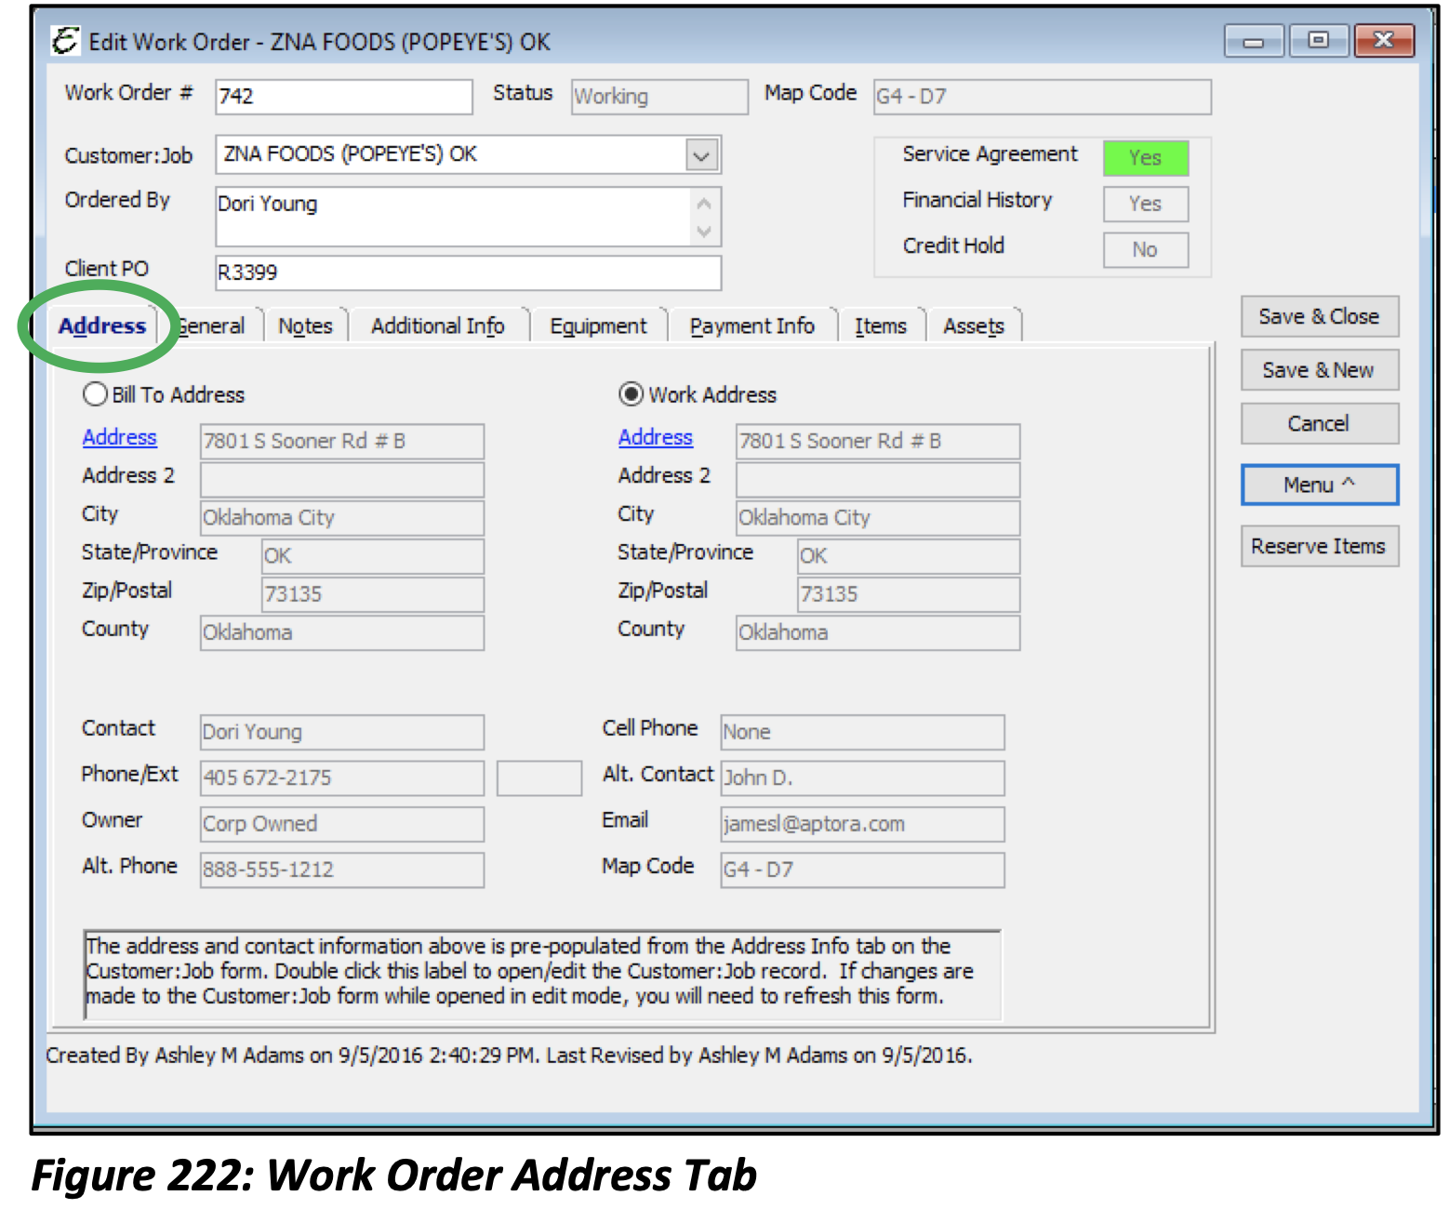Switch to the Payment Info tab
This screenshot has width=1449, height=1209.
(x=752, y=325)
